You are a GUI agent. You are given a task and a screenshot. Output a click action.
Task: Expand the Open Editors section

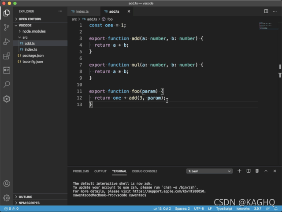(x=41, y=19)
